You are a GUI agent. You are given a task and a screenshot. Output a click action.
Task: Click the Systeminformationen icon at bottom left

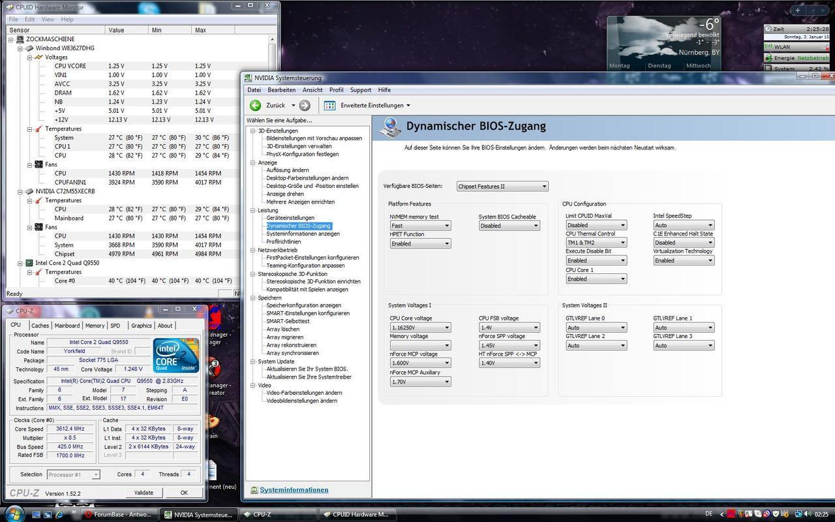pyautogui.click(x=254, y=490)
